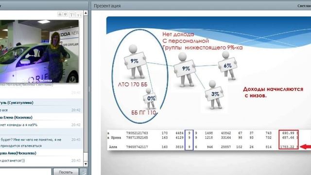Click the chat scrollbar up arrow
The width and height of the screenshot is (311, 175).
pos(86,13)
